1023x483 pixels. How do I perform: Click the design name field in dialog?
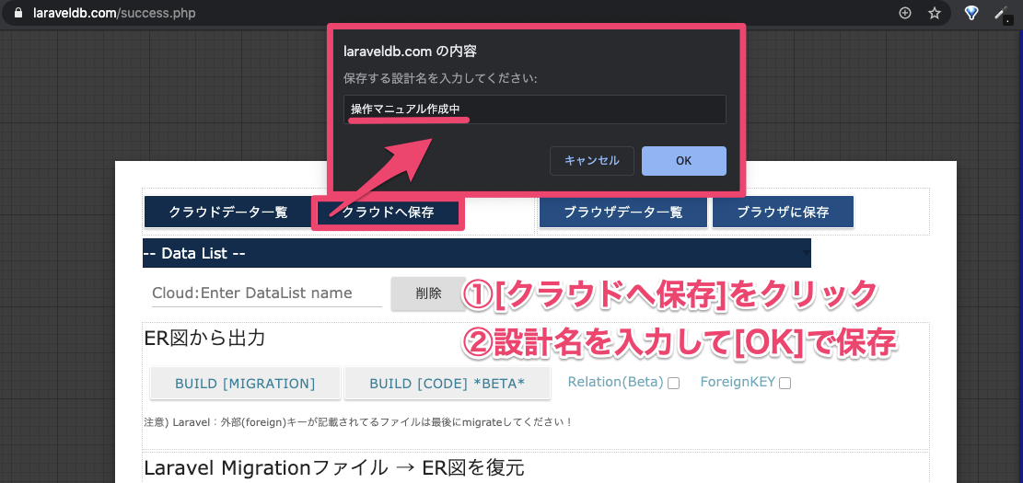534,109
